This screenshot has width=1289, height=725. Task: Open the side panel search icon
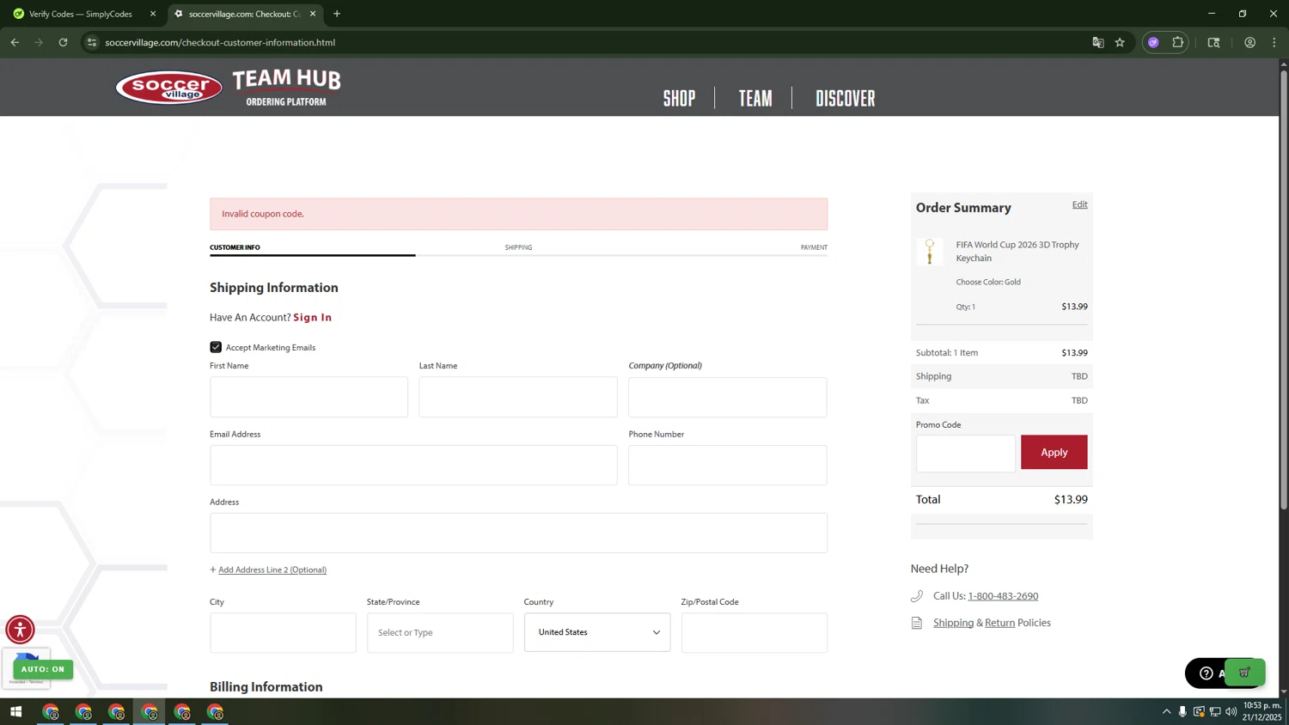pos(1213,42)
